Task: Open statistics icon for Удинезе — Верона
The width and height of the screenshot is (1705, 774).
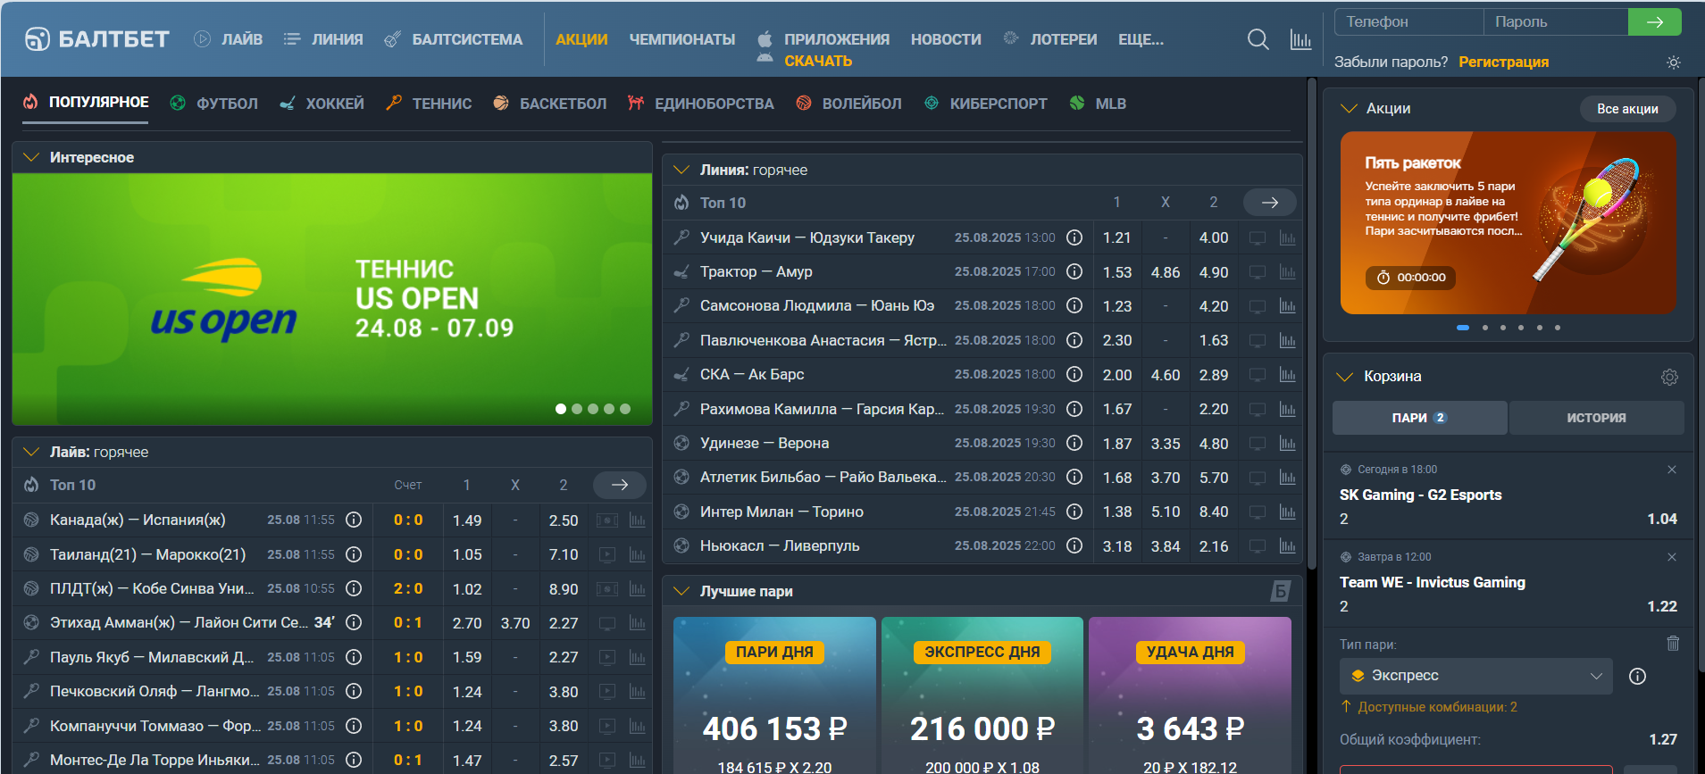Action: pyautogui.click(x=1287, y=444)
